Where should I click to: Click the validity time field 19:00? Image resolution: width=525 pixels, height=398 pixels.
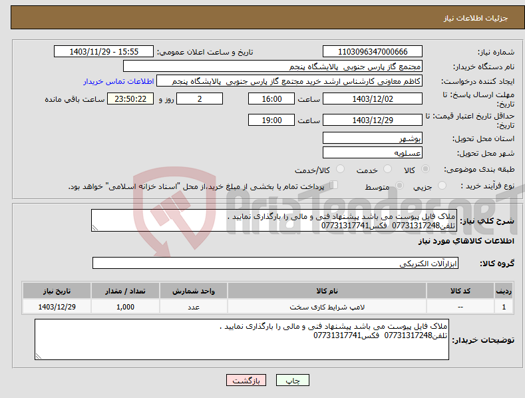tap(271, 120)
